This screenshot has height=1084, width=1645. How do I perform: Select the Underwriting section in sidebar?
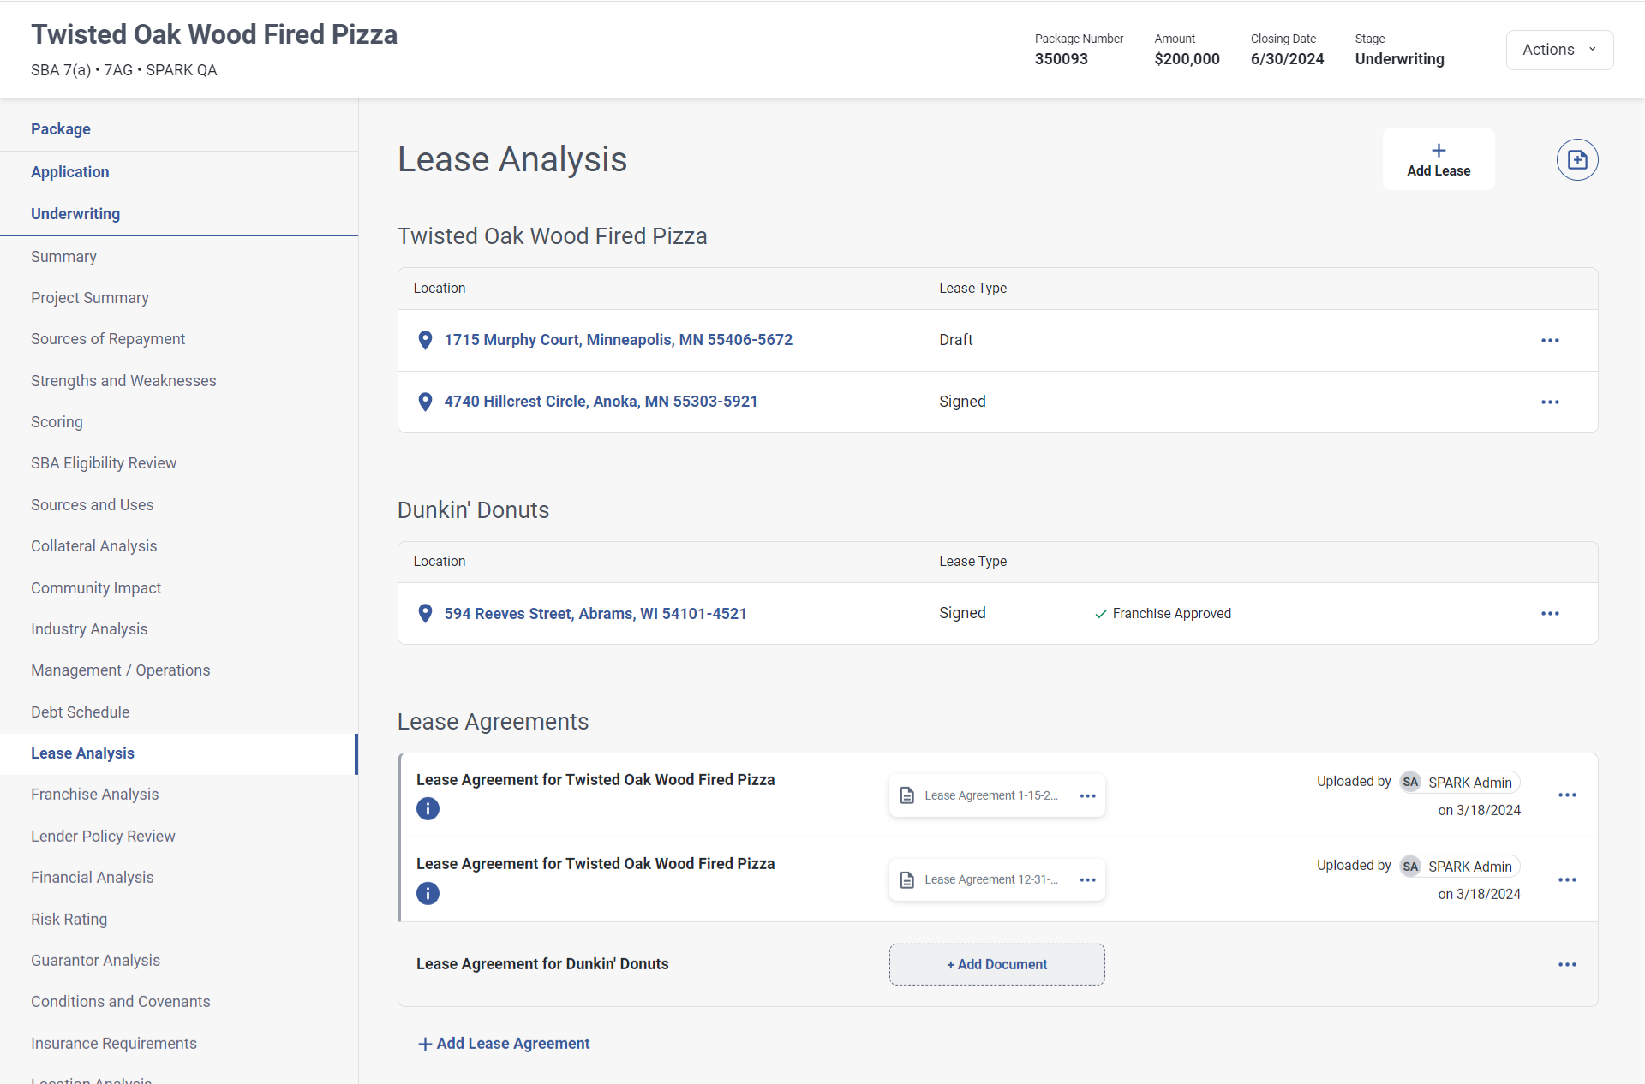click(x=75, y=214)
